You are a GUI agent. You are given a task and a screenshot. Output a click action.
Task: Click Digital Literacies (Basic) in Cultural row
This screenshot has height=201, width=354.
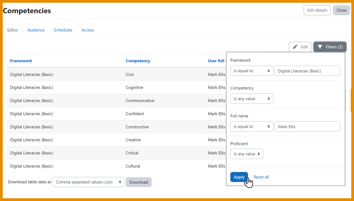pyautogui.click(x=32, y=166)
